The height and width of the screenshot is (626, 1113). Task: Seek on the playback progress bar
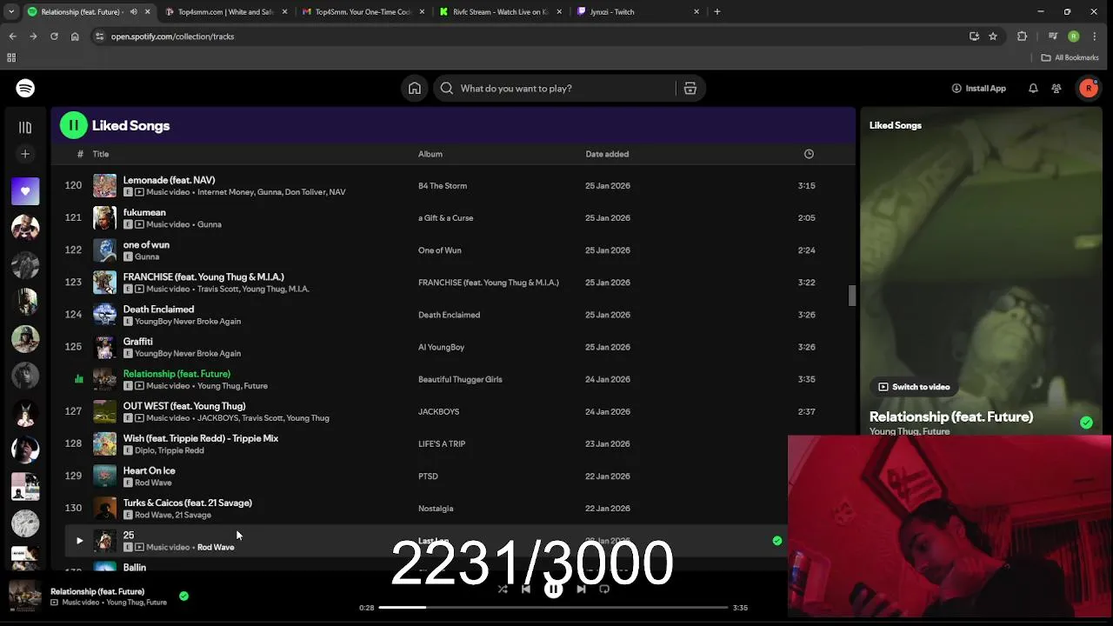pyautogui.click(x=553, y=608)
